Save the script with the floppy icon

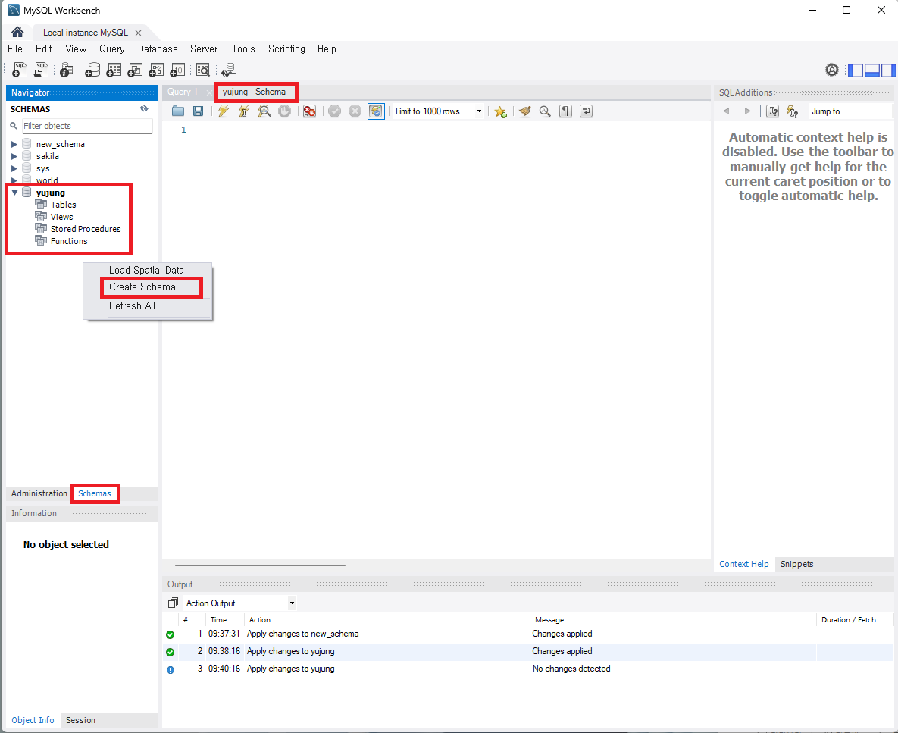tap(198, 111)
